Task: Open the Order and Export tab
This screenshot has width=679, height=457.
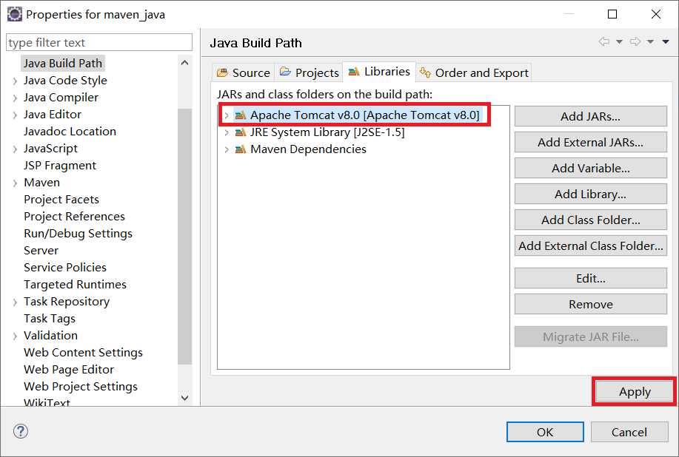Action: pos(474,72)
